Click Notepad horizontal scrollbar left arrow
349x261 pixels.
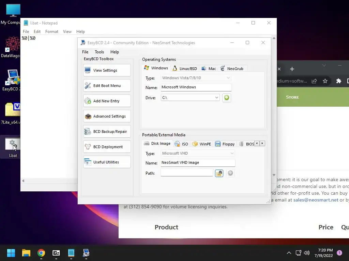[23, 181]
